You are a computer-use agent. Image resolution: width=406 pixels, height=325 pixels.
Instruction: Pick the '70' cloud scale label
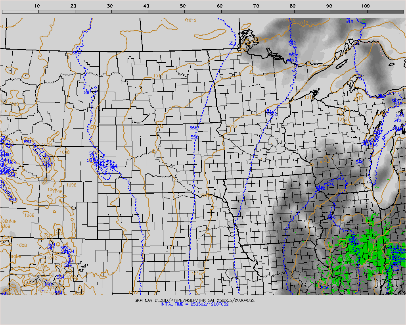click(x=256, y=6)
